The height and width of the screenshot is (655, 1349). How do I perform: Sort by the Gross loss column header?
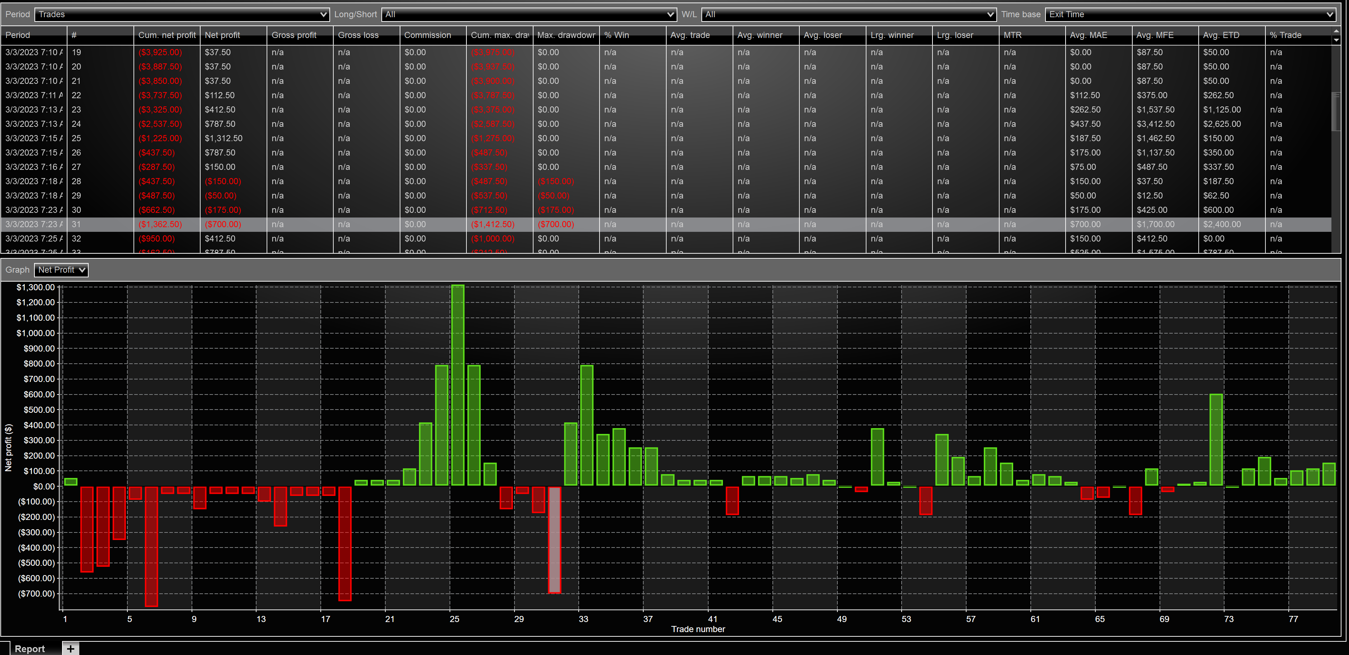[x=367, y=35]
